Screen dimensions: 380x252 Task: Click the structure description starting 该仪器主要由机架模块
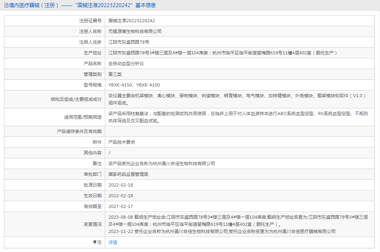click(x=237, y=99)
